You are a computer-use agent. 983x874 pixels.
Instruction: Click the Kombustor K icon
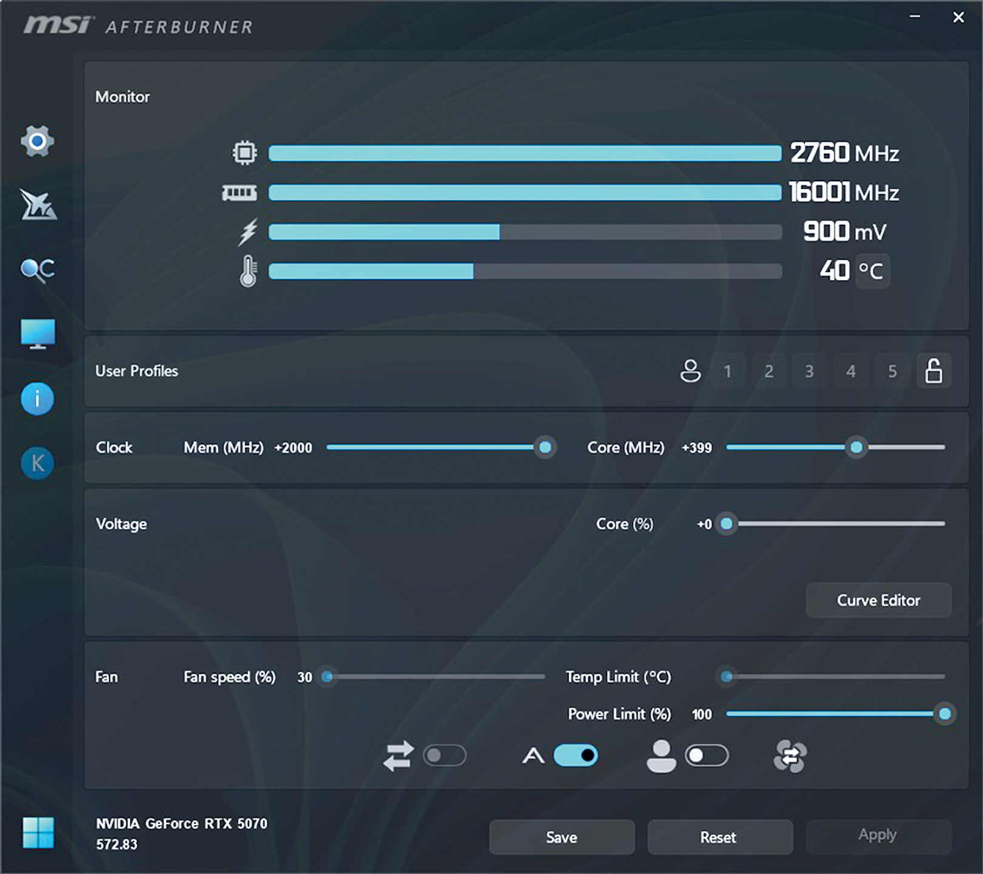[37, 463]
